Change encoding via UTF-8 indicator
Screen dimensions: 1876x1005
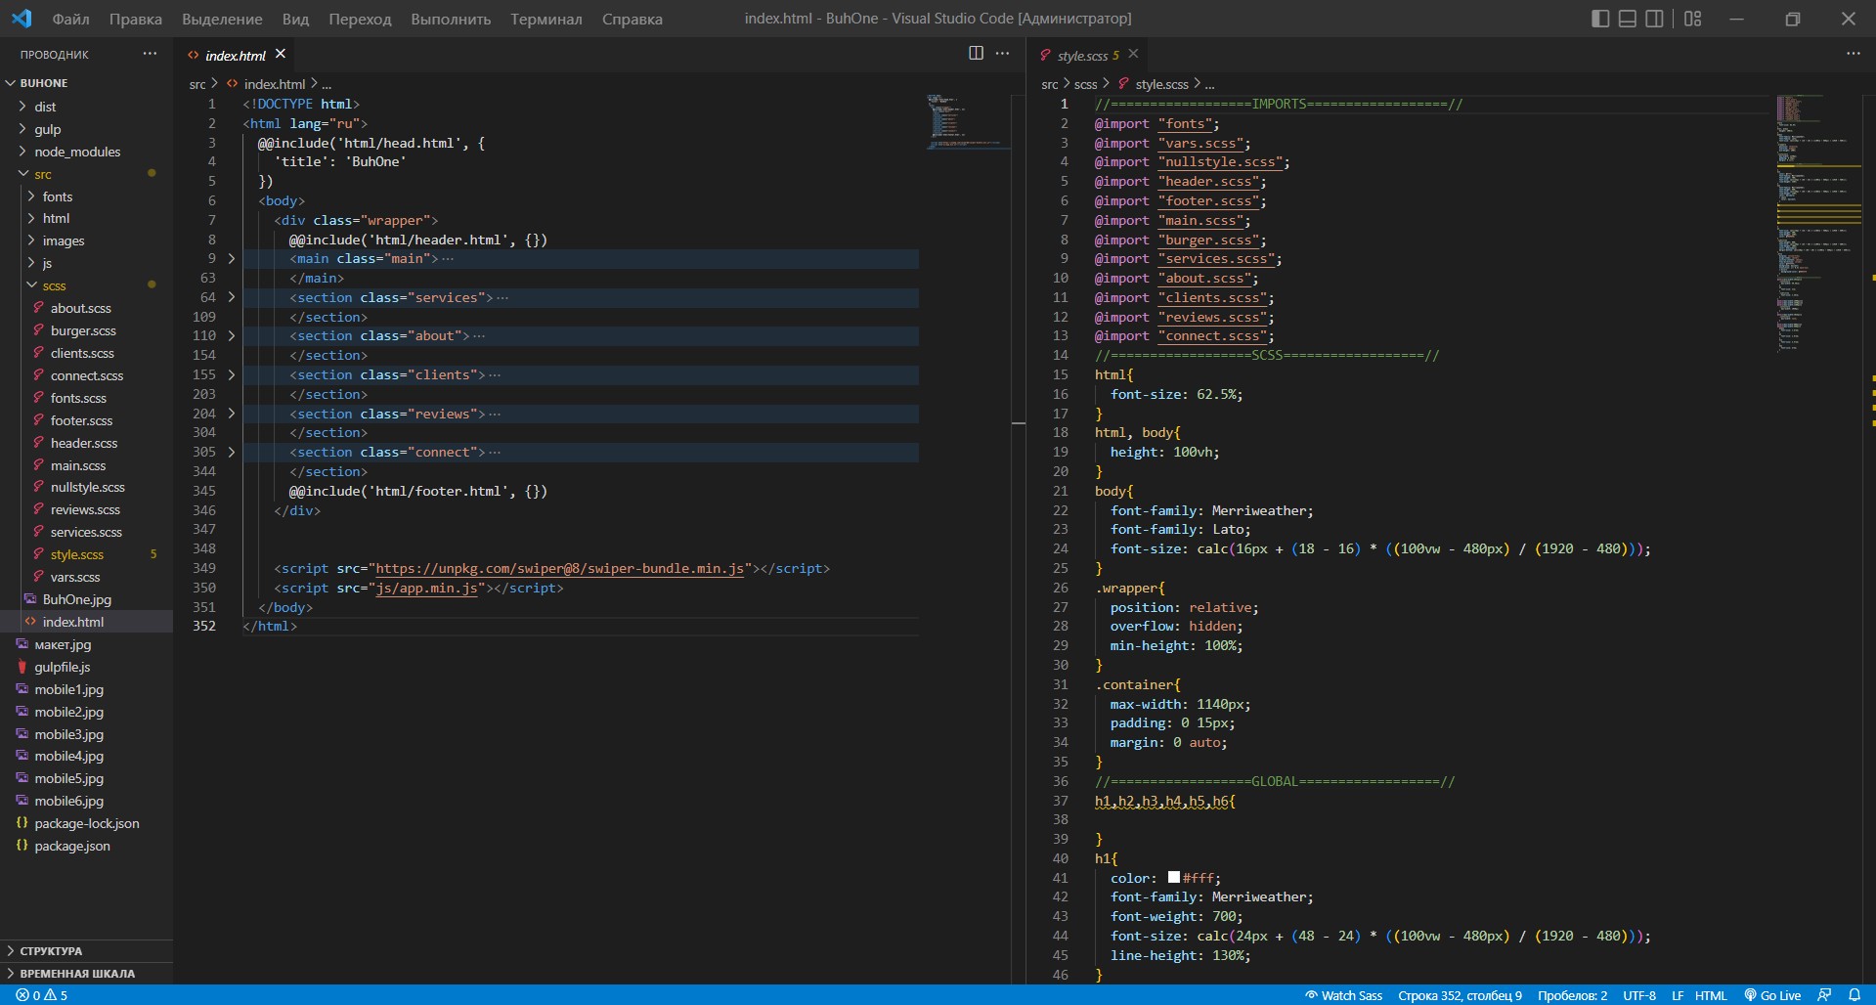[1639, 995]
